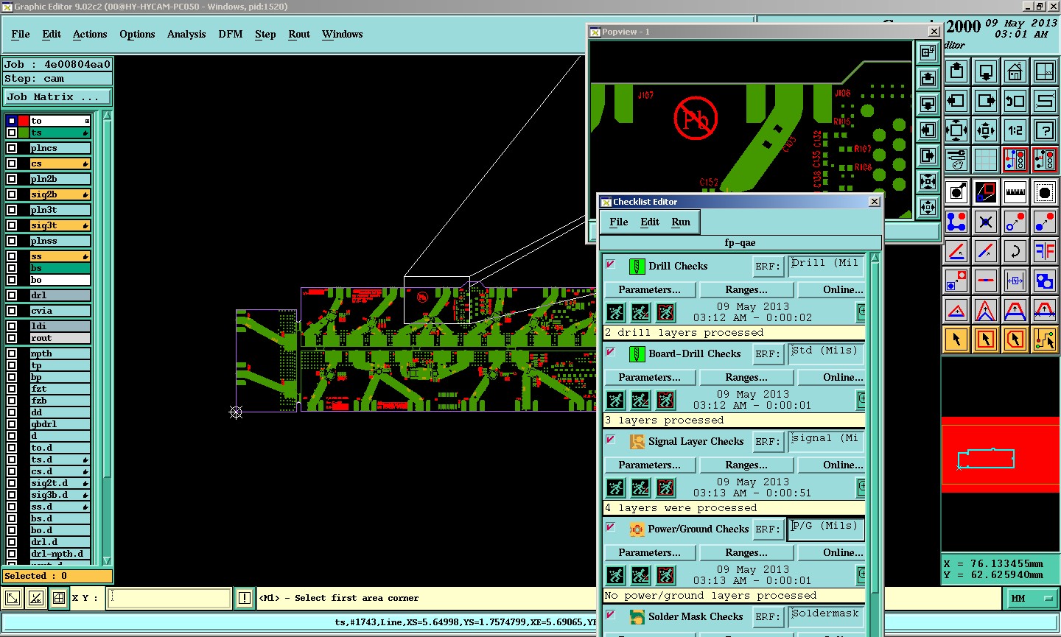Click first running-man icon under Drill Checks

click(x=615, y=312)
